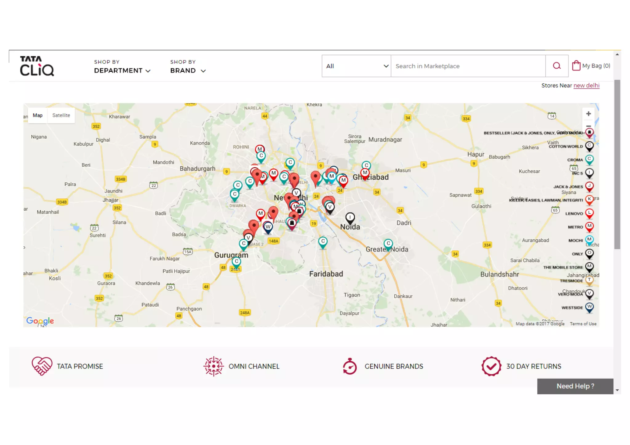
Task: Click the Mochi legend pin icon
Action: [x=589, y=240]
